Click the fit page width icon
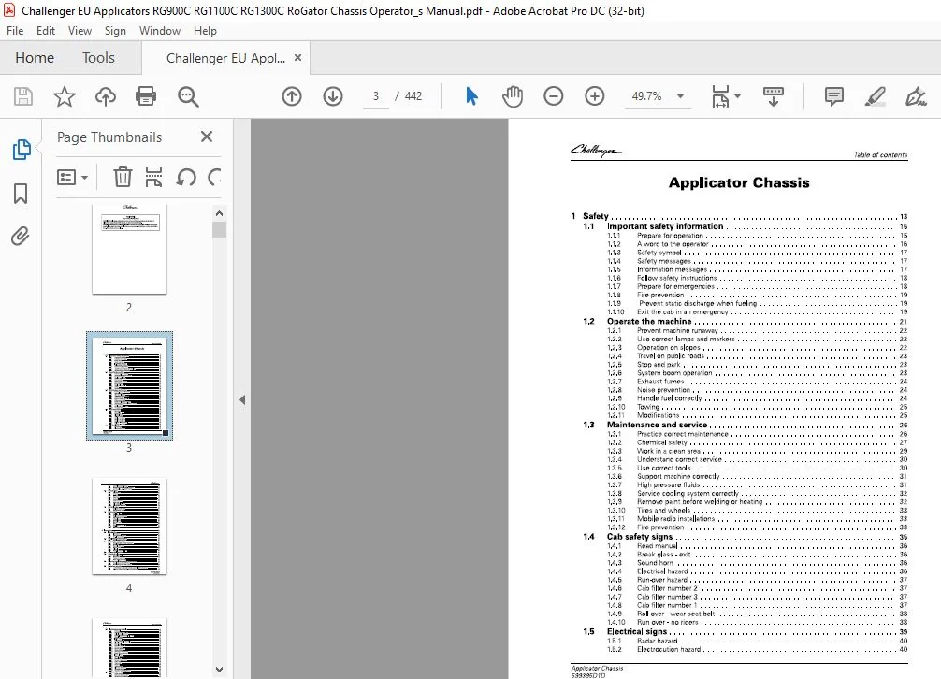 pos(720,96)
